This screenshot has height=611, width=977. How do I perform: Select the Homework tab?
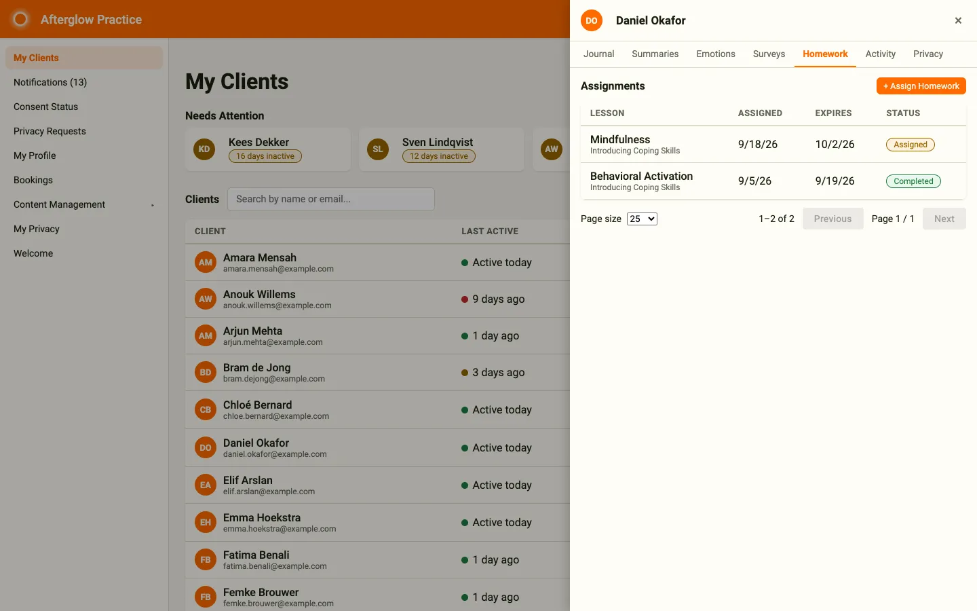pos(825,54)
